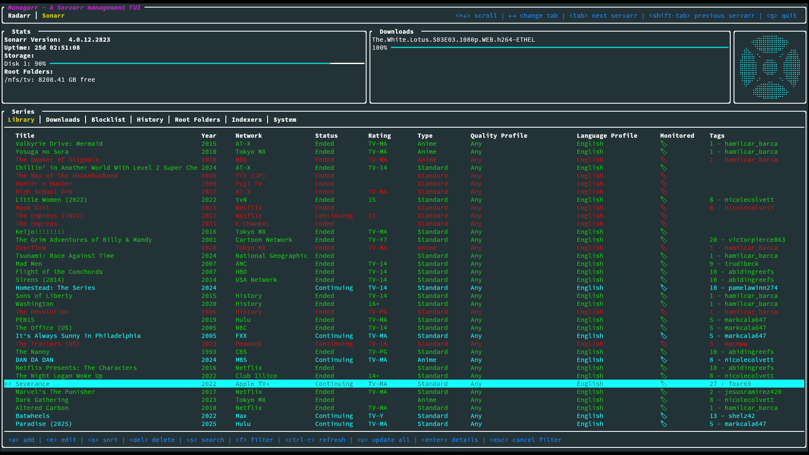The height and width of the screenshot is (455, 809).
Task: Toggle the monitored icon for Severance
Action: click(664, 384)
